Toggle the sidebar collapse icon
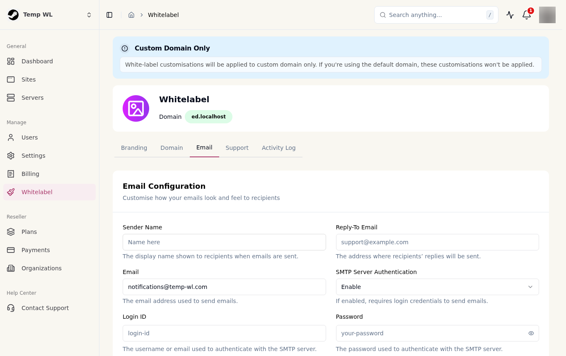Image resolution: width=566 pixels, height=356 pixels. pyautogui.click(x=109, y=15)
